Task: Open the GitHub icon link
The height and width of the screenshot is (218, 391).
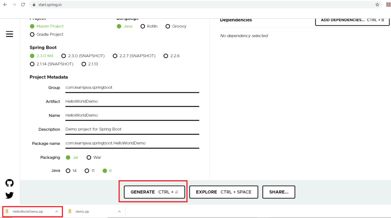Action: click(10, 183)
